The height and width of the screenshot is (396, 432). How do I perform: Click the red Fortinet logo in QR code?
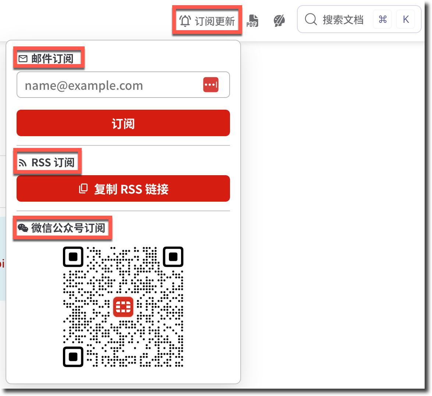pyautogui.click(x=123, y=307)
